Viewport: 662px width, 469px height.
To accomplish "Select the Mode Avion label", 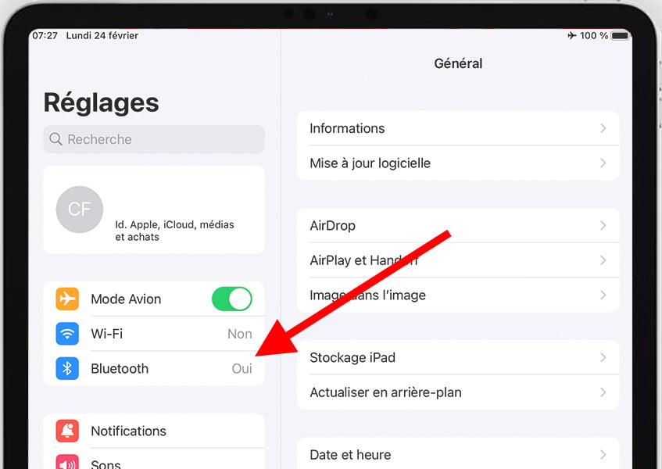I will click(x=126, y=299).
